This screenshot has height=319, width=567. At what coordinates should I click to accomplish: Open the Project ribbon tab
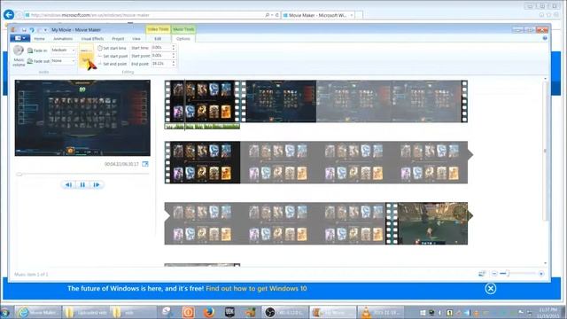click(118, 39)
